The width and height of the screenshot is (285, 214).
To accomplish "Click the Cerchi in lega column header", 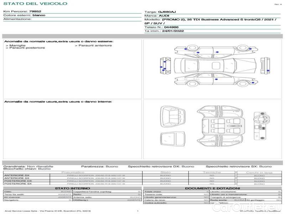I will pyautogui.click(x=259, y=172).
